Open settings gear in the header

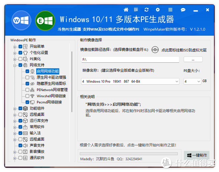point(158,10)
